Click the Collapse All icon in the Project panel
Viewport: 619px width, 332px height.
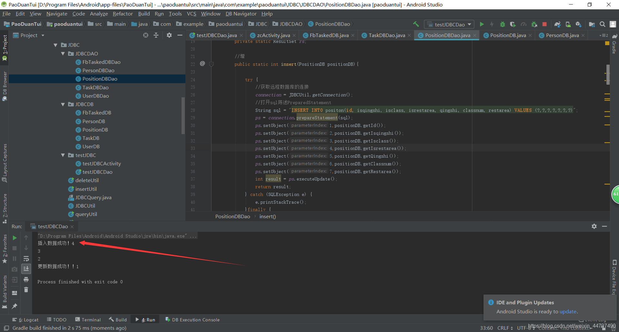point(156,35)
